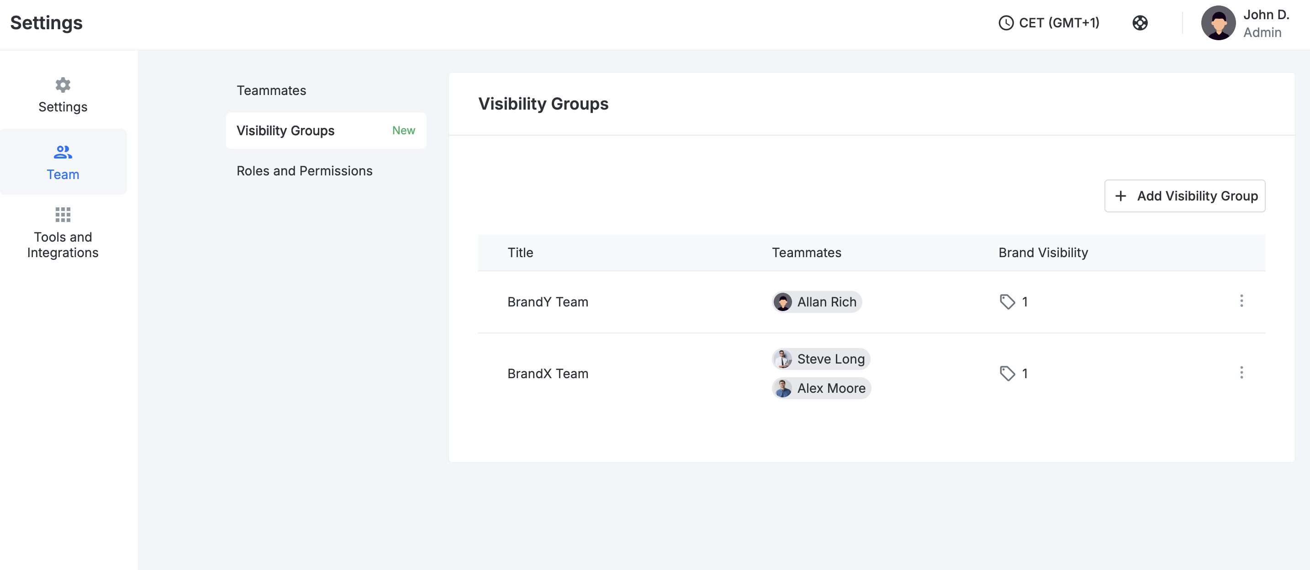Click BrandX Team brand visibility tag icon
1310x570 pixels.
pos(1007,373)
